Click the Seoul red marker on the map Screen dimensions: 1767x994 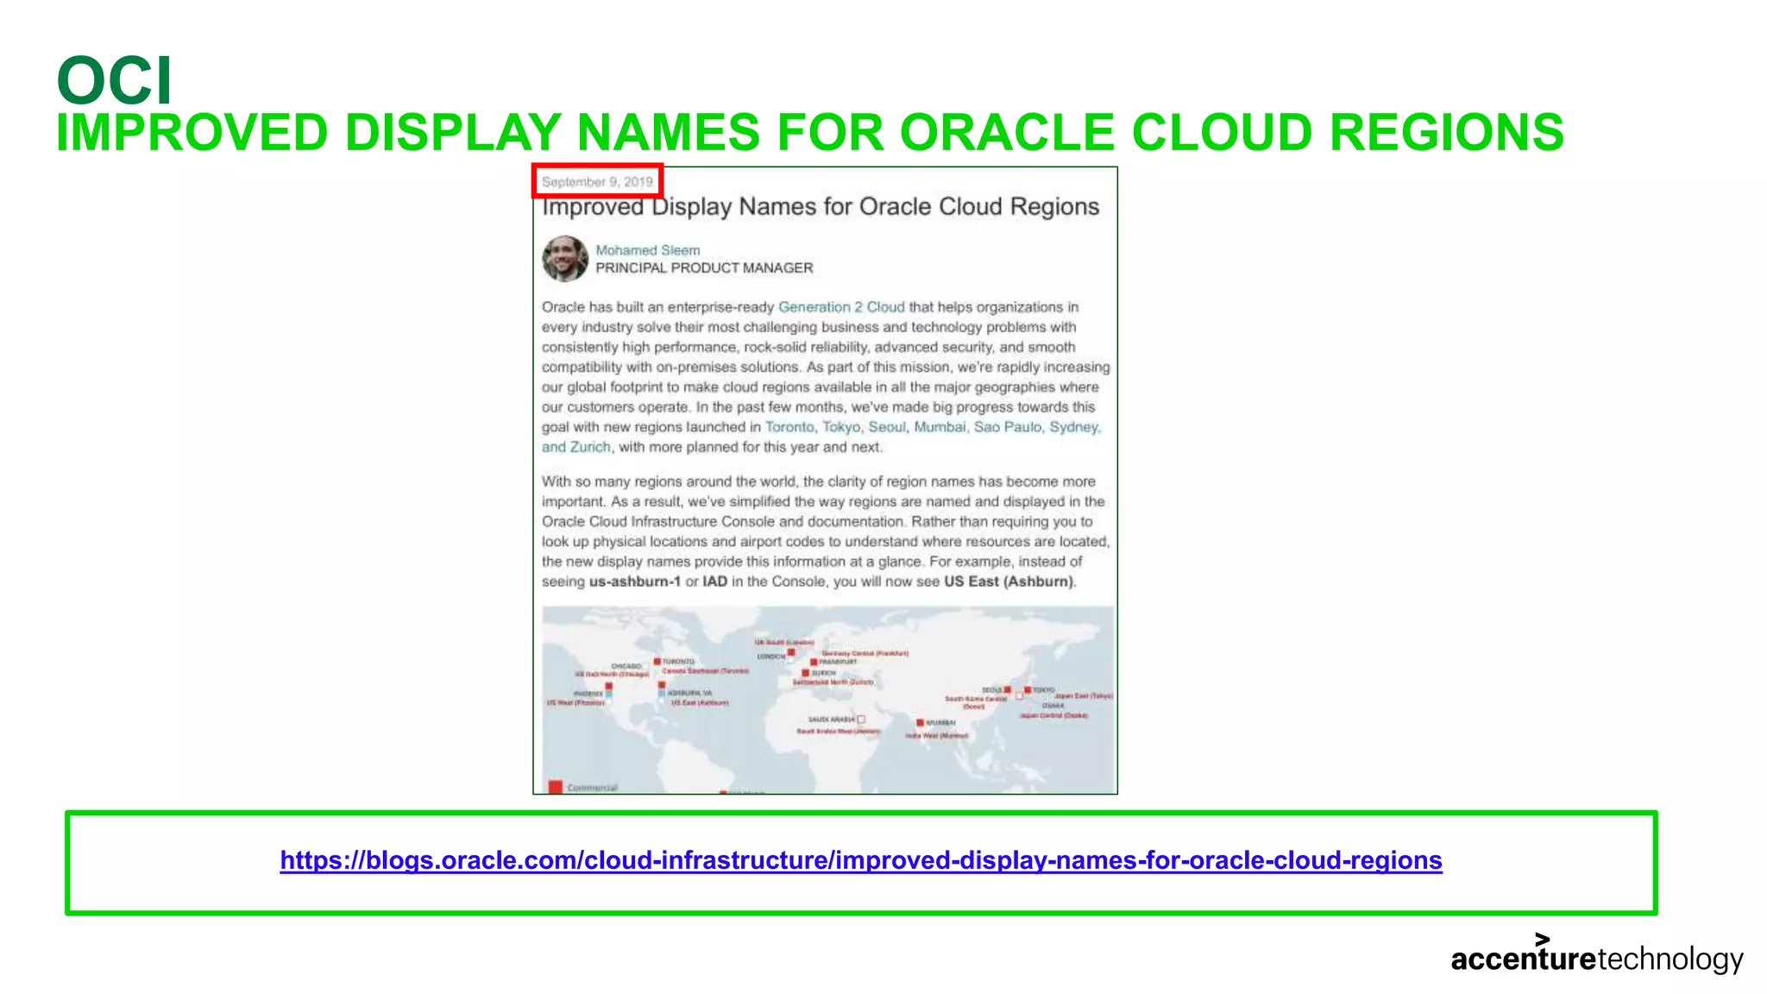point(1007,690)
